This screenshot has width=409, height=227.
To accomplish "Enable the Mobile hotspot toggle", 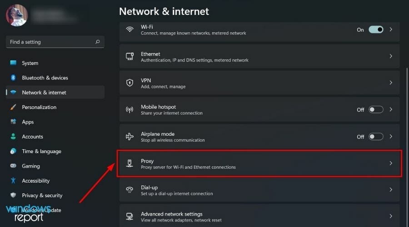I will coord(376,109).
